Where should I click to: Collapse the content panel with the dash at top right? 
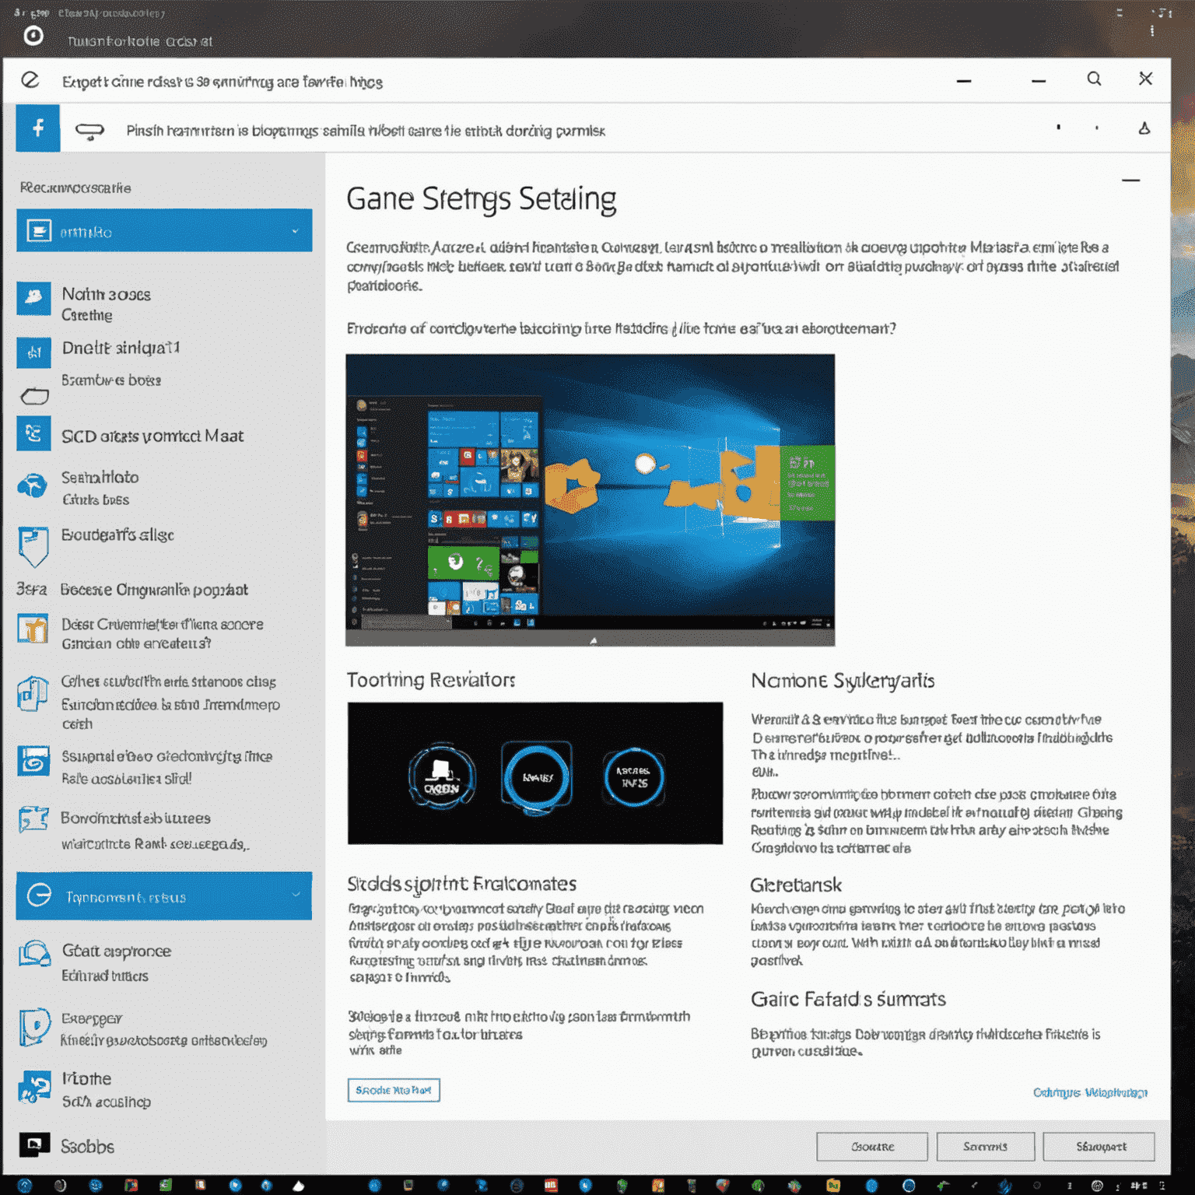pyautogui.click(x=1130, y=180)
